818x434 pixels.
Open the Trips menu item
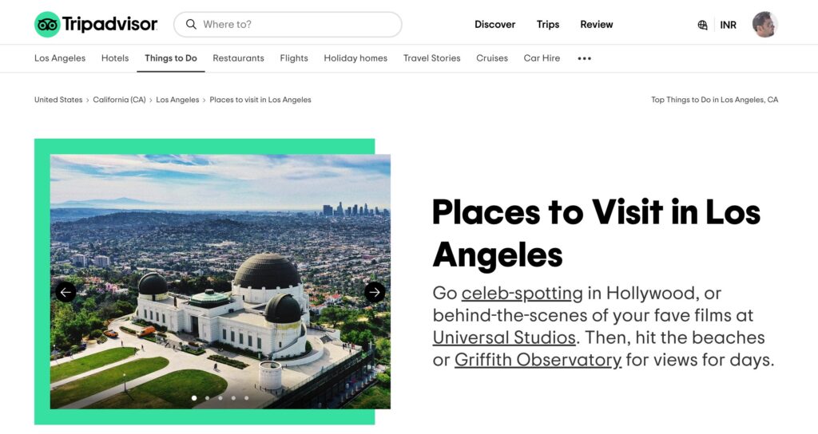pyautogui.click(x=548, y=25)
